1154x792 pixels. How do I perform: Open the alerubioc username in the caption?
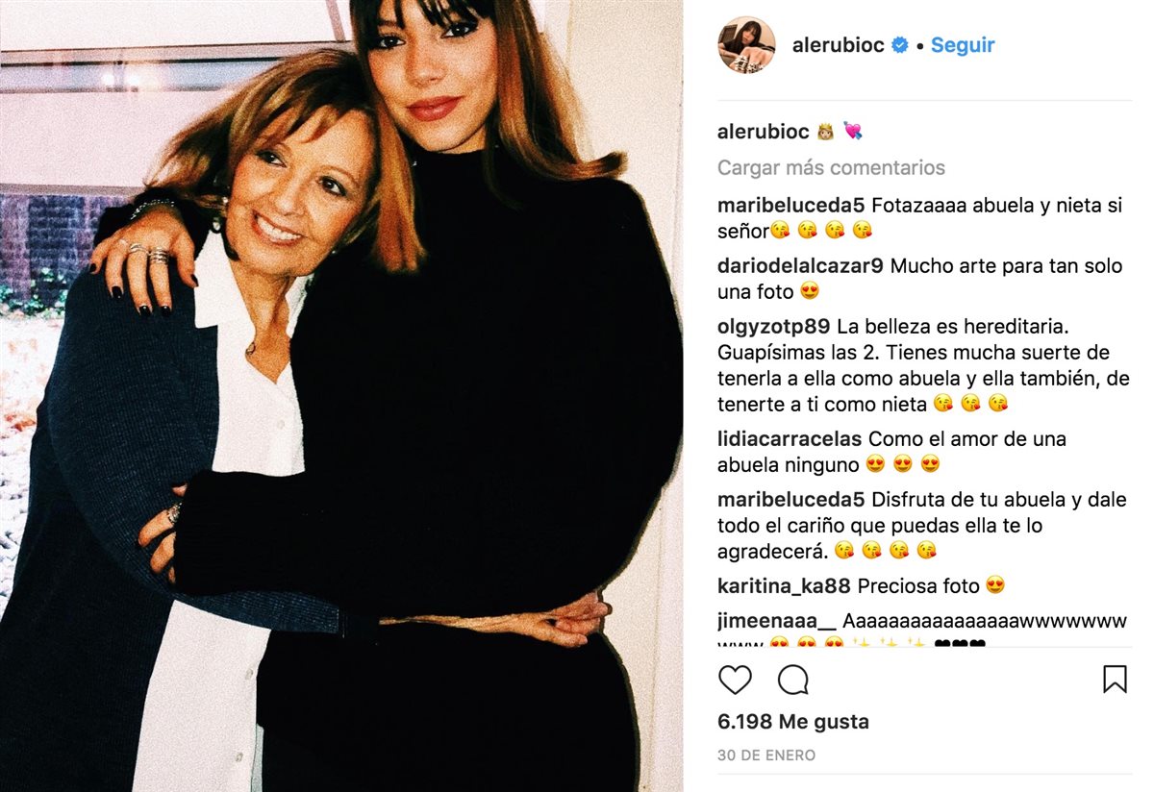tap(764, 132)
